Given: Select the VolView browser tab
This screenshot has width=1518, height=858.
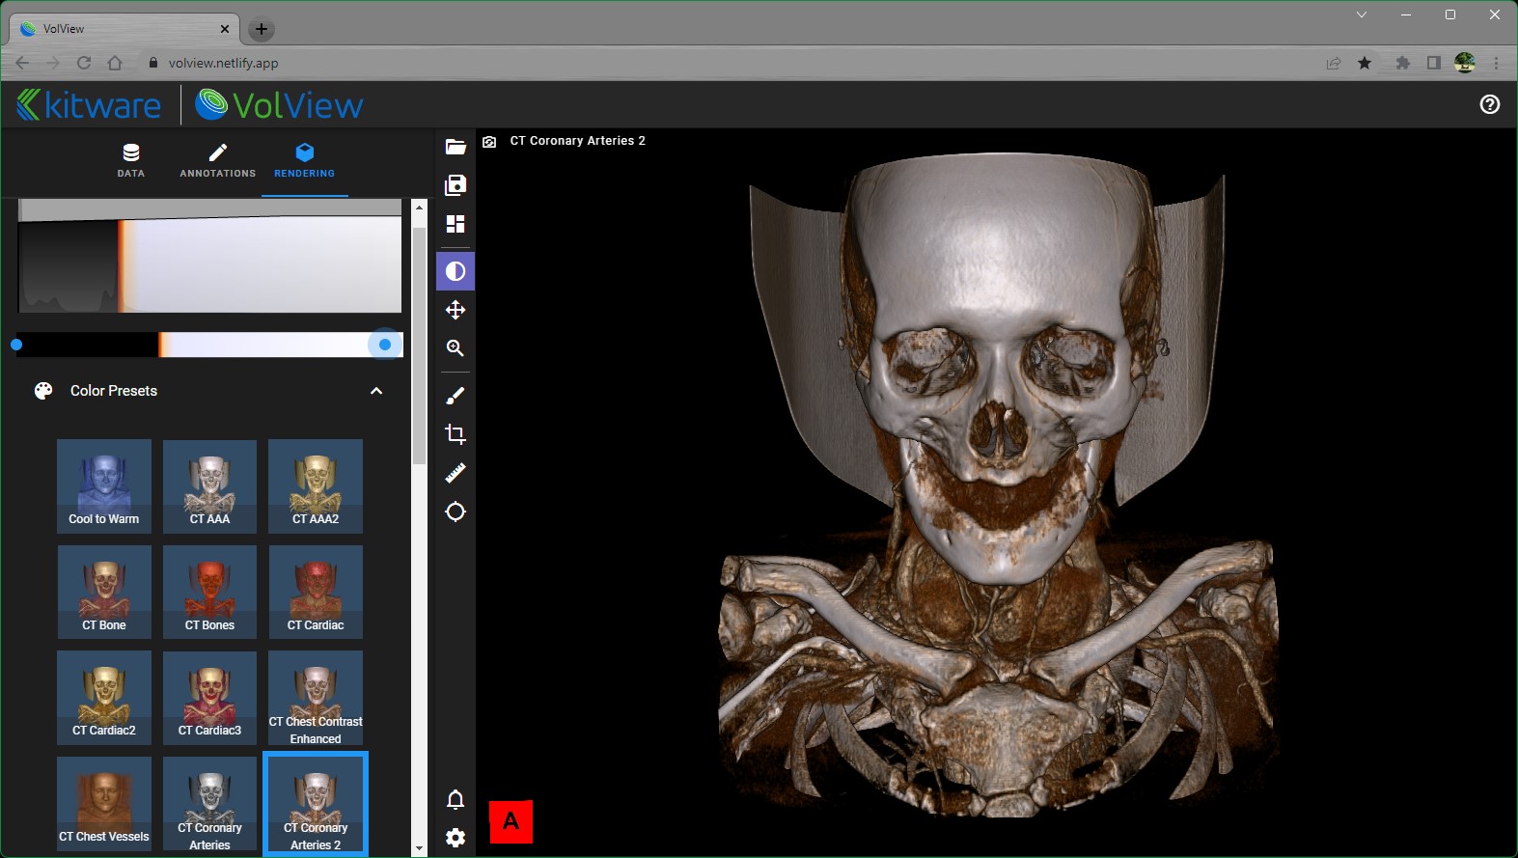Looking at the screenshot, I should [124, 29].
